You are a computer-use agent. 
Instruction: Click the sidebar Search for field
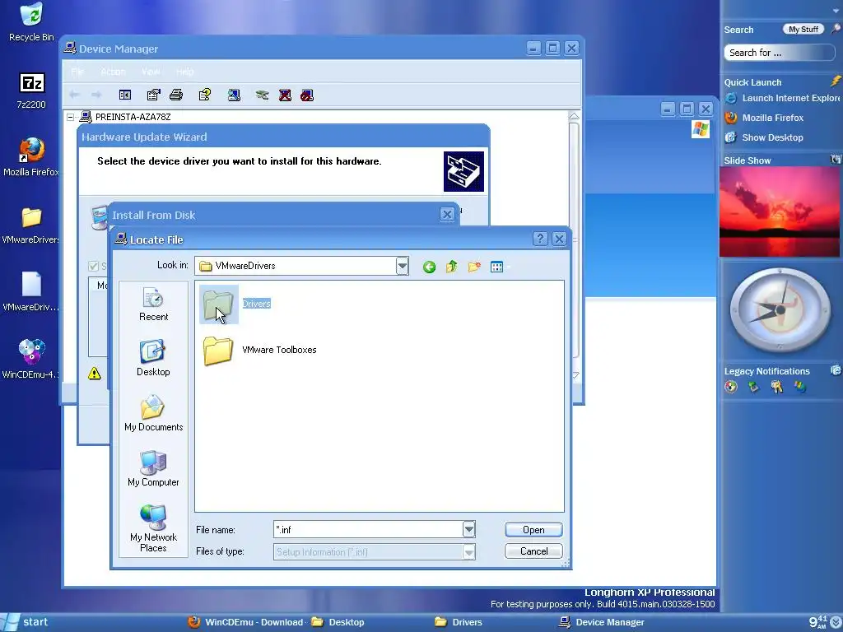[779, 53]
